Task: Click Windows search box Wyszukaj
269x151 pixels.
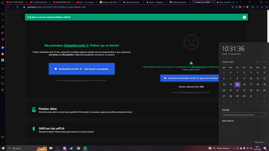Action: pos(27,148)
